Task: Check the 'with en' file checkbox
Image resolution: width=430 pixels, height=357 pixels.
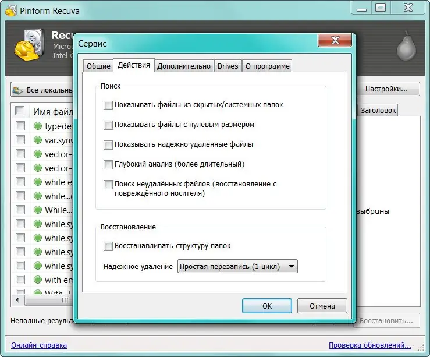Action: pyautogui.click(x=20, y=280)
